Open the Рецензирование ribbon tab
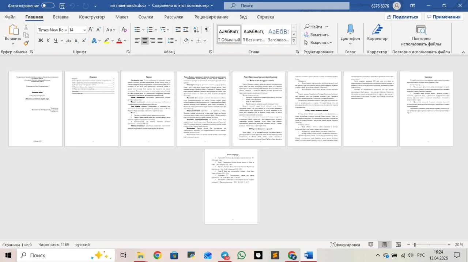Viewport: 468px width, 262px height. pos(212,17)
